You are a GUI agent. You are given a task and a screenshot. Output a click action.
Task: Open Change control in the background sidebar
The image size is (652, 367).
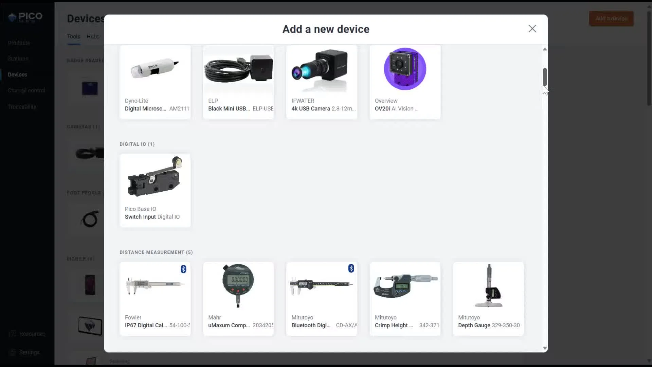(x=26, y=90)
